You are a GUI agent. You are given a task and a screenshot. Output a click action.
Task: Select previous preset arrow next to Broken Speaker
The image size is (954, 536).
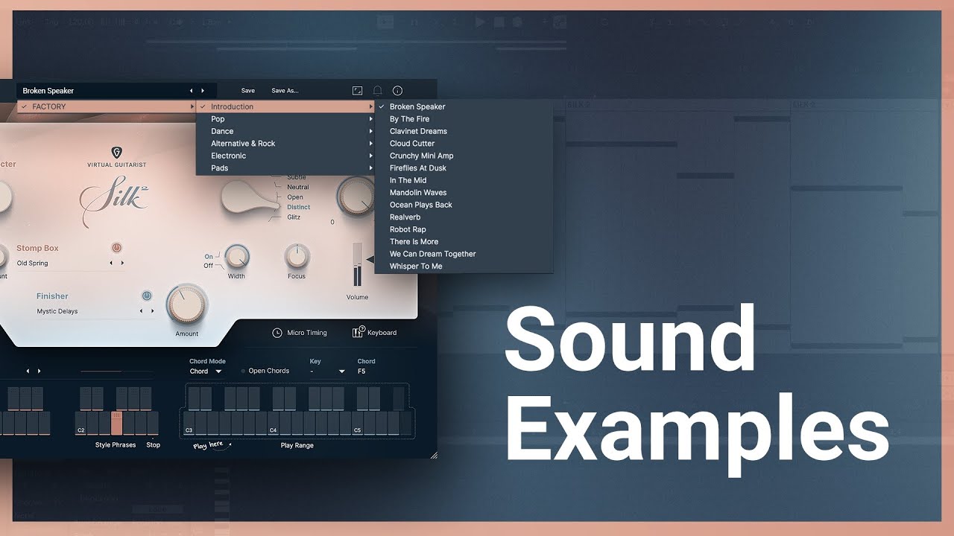(x=191, y=91)
